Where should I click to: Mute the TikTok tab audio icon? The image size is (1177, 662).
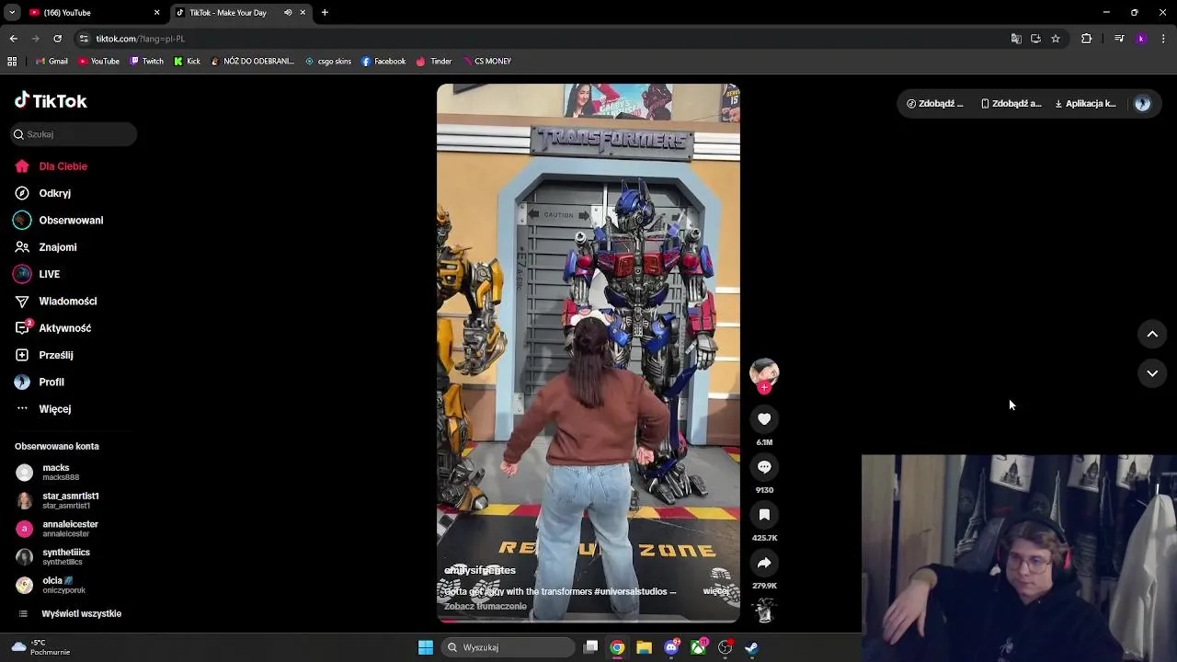click(288, 13)
